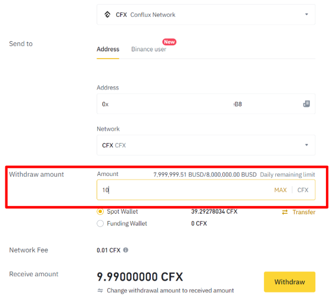Open the Network CFX dropdown arrow

click(306, 145)
